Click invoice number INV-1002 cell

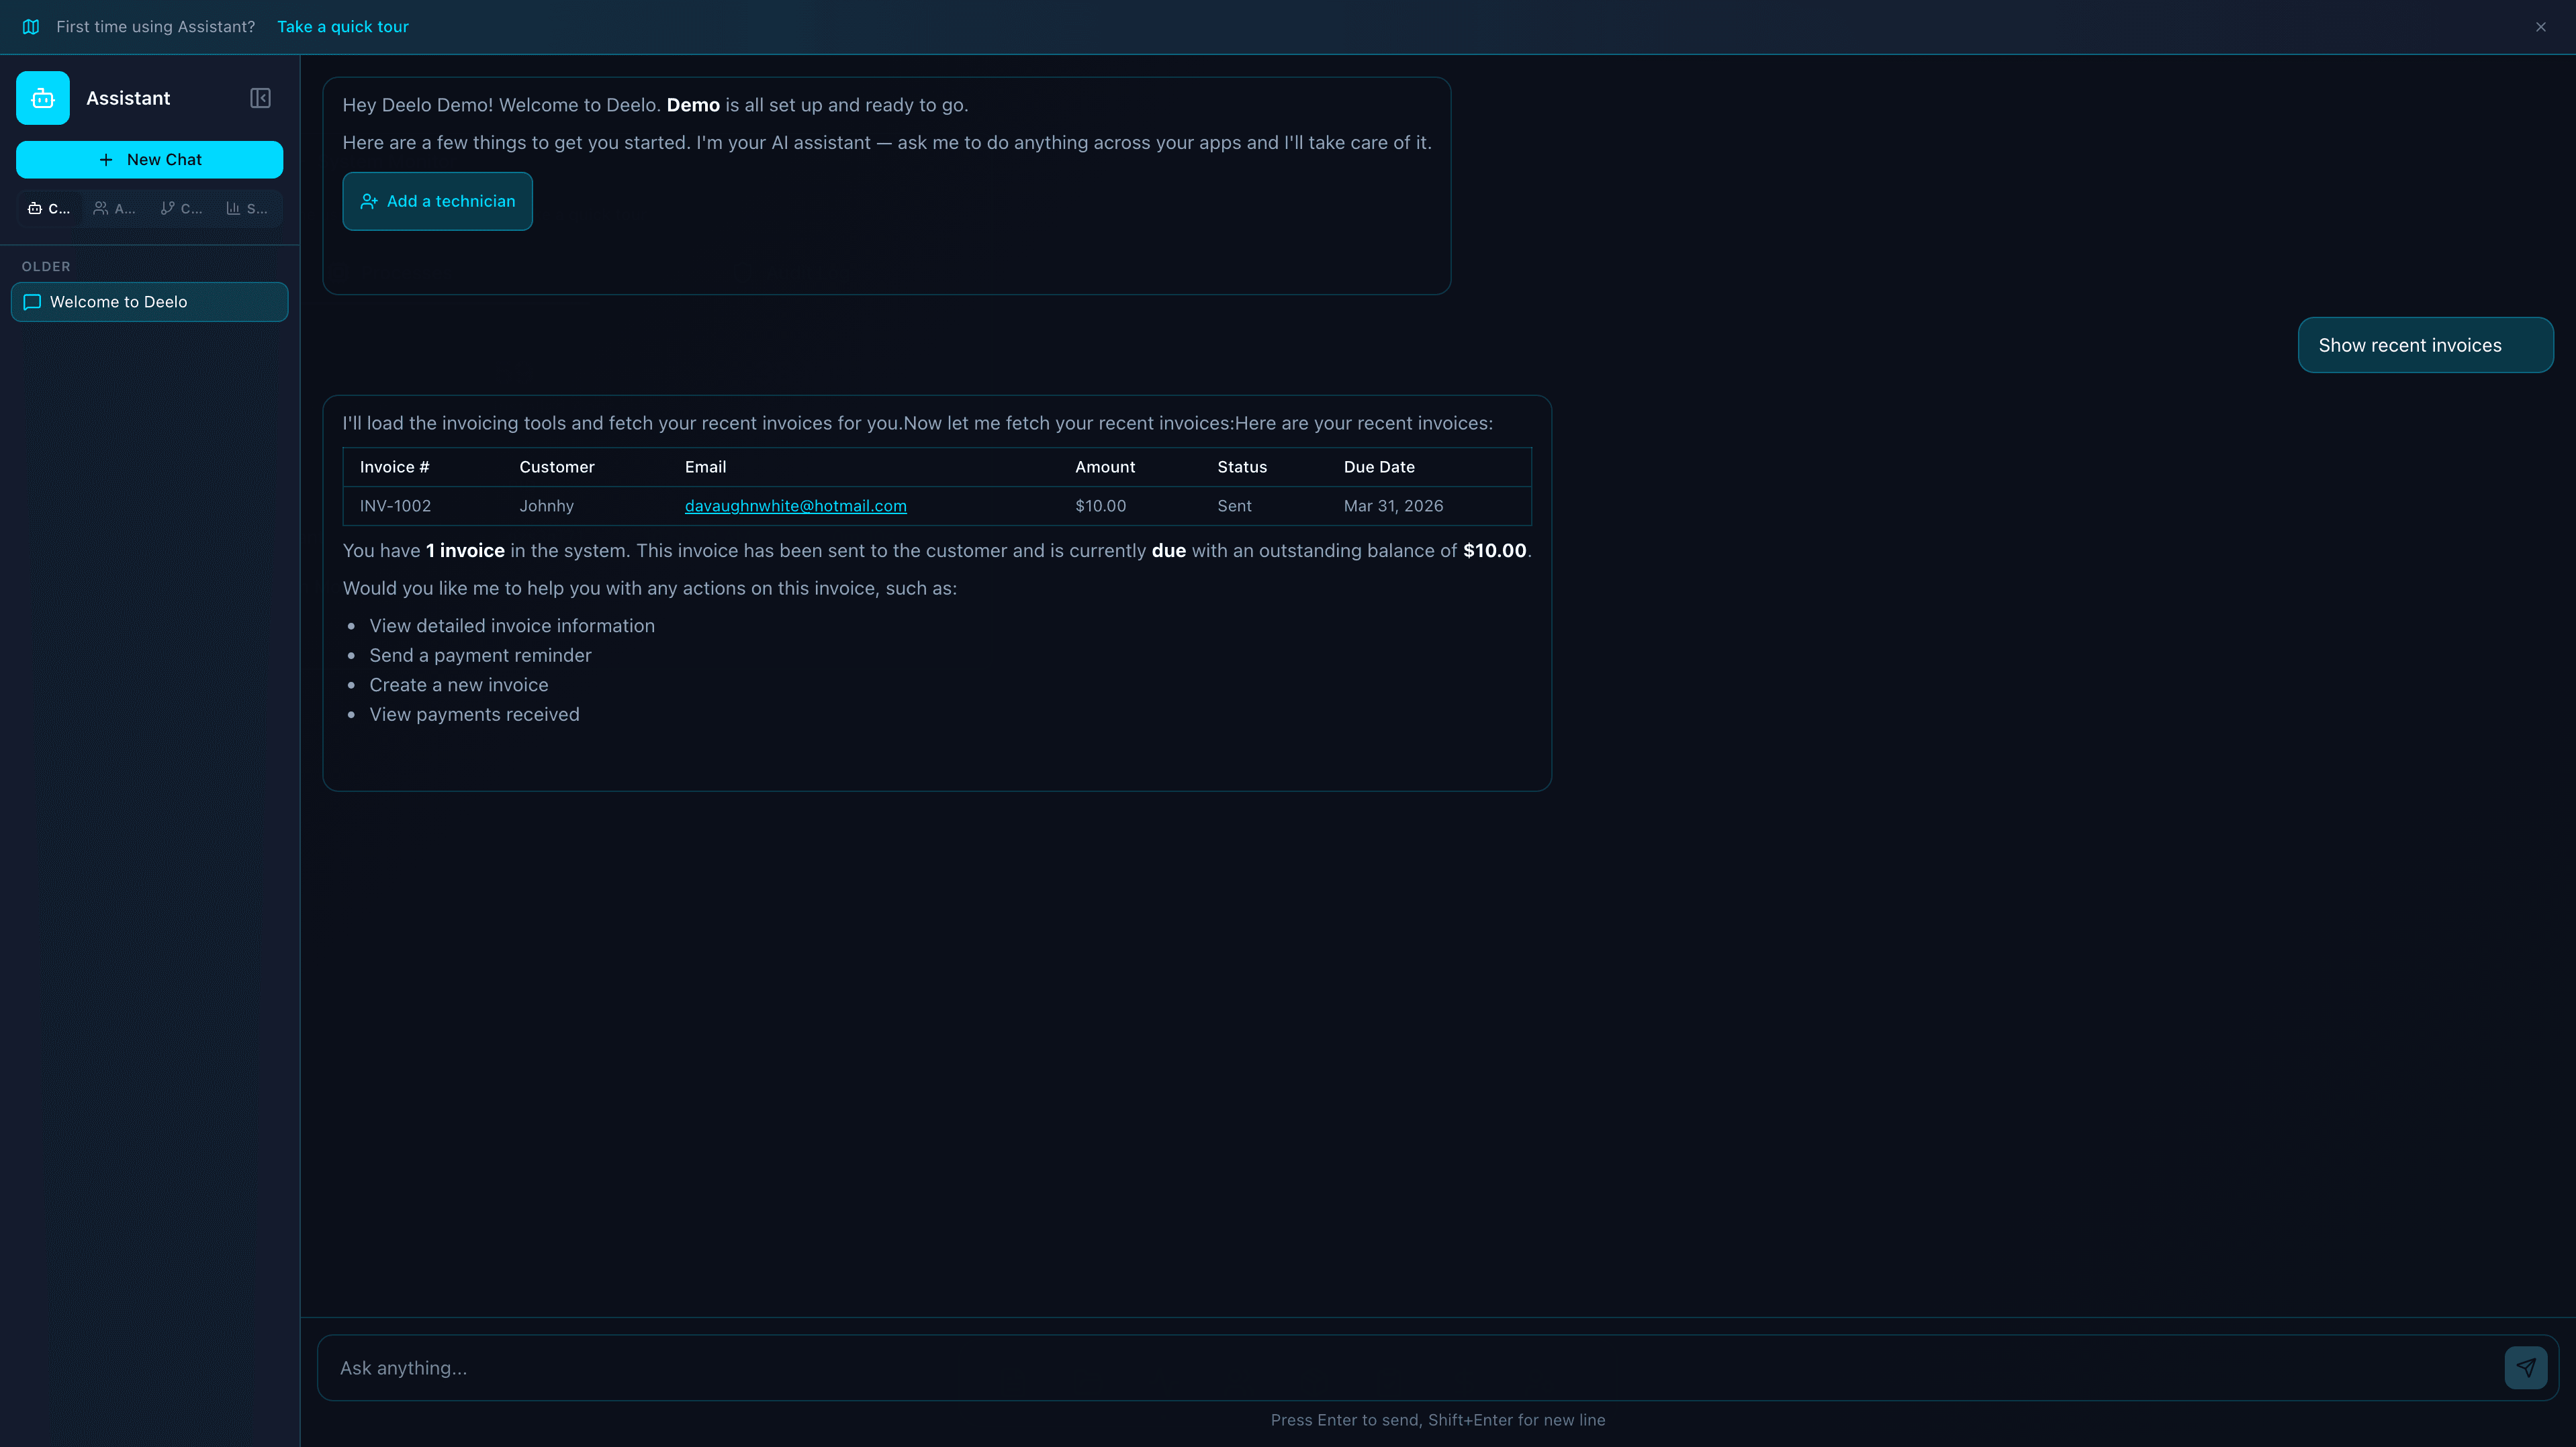[x=396, y=507]
